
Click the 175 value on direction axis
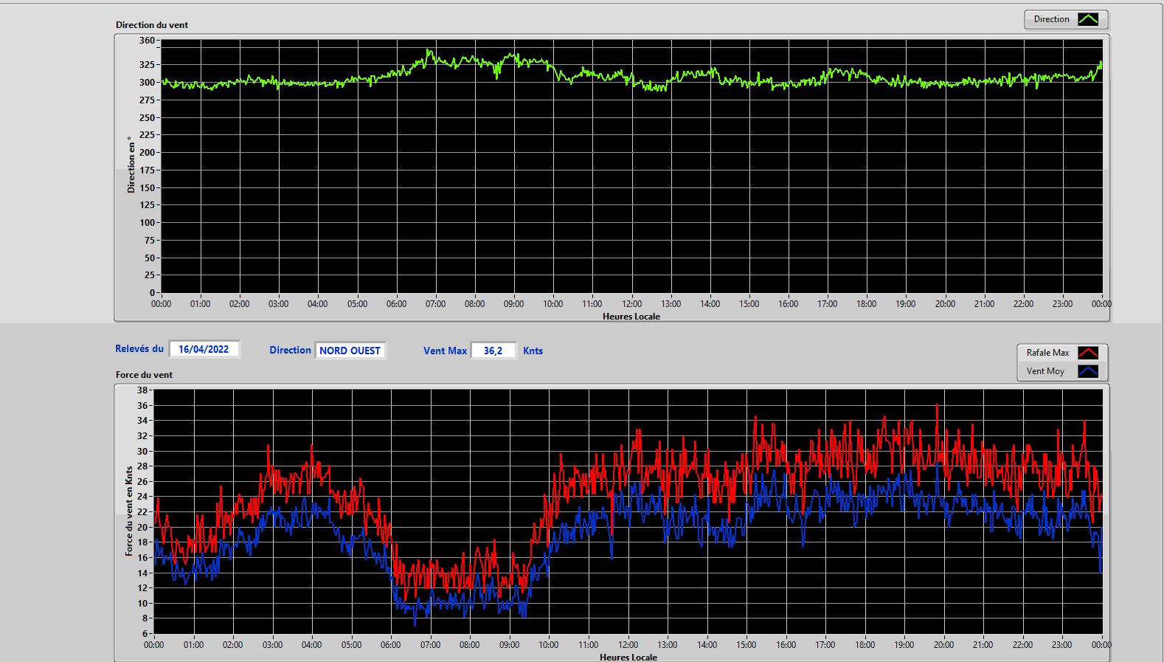[x=147, y=170]
